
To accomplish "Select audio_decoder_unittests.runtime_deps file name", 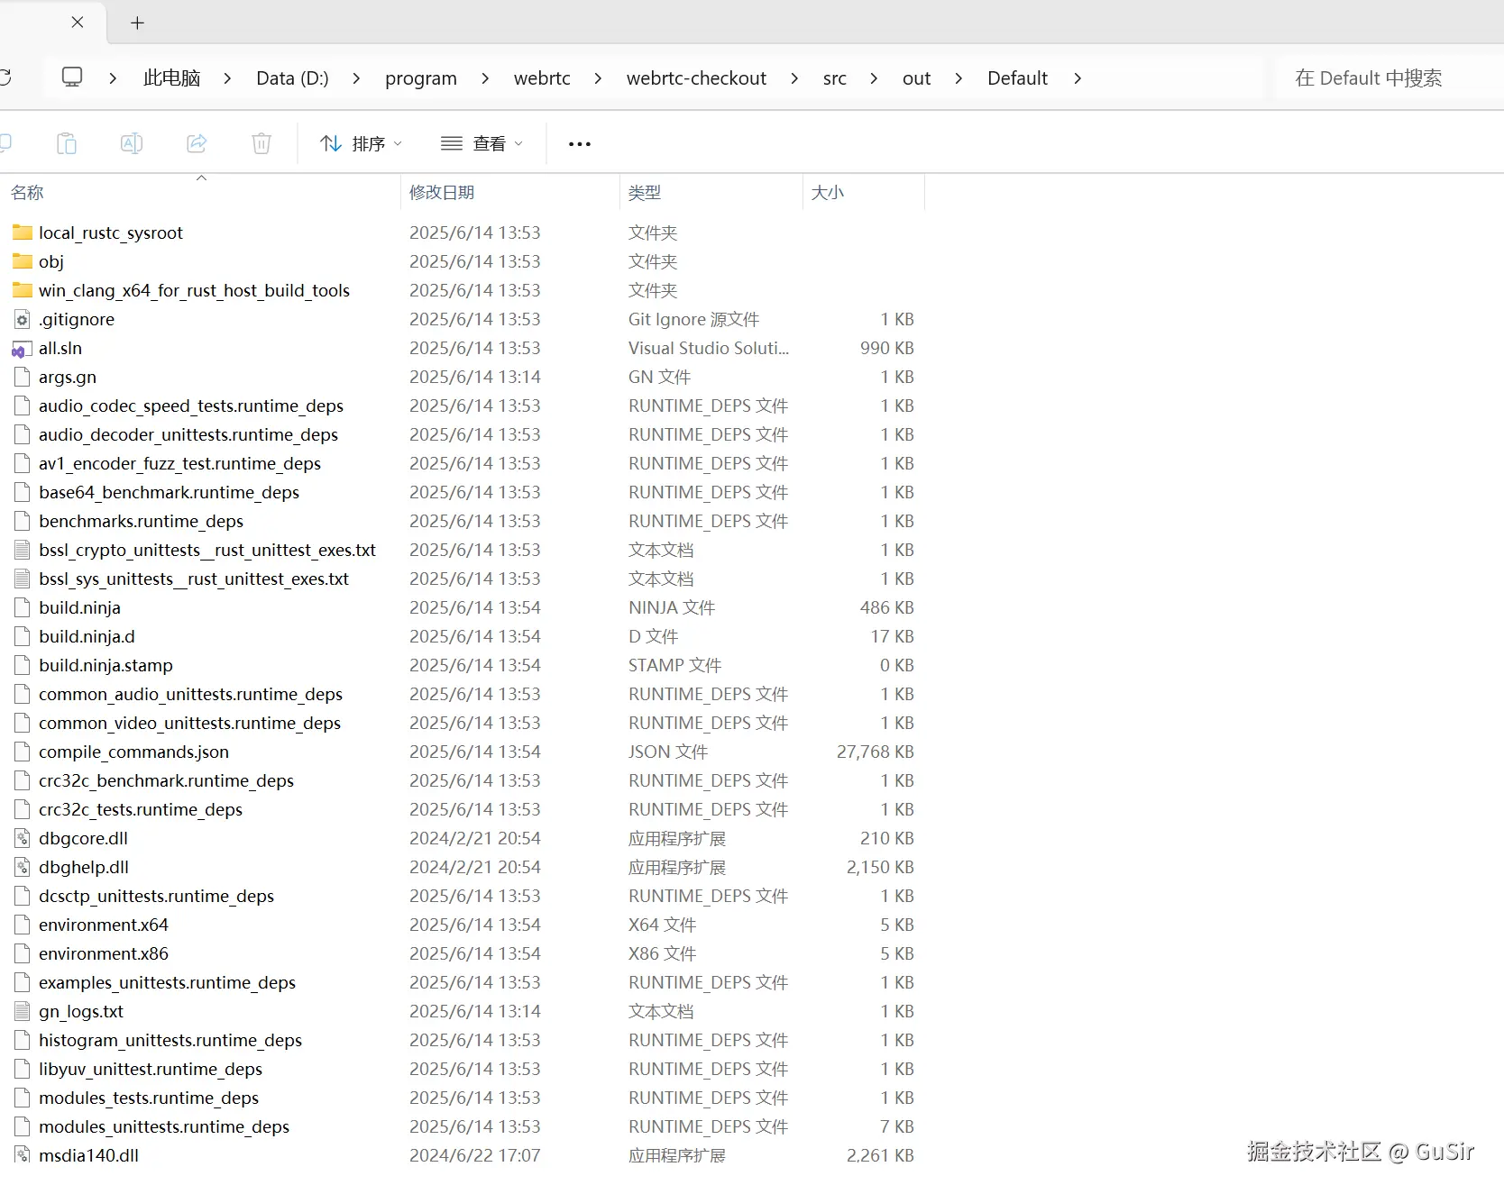I will 188,434.
